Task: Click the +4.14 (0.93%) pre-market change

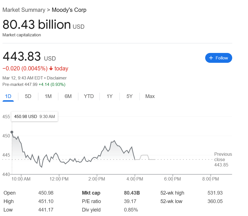Action: pyautogui.click(x=52, y=84)
